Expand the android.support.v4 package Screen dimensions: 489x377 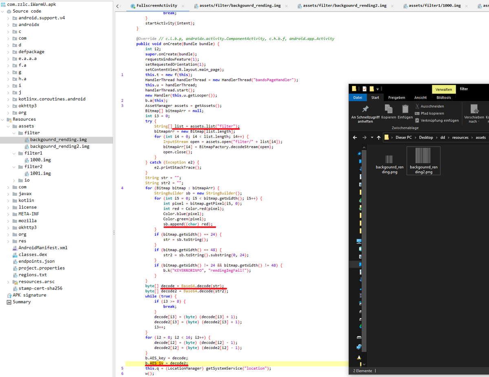click(x=9, y=18)
